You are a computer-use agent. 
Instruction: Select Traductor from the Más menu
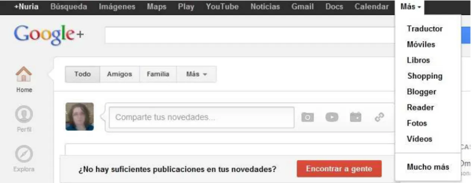pyautogui.click(x=425, y=29)
